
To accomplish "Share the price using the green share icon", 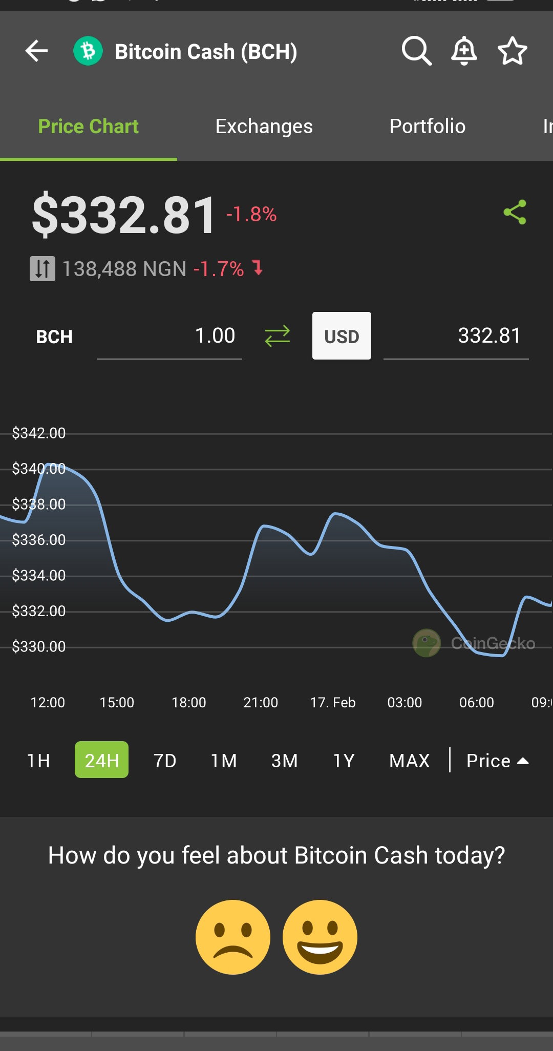I will 515,212.
